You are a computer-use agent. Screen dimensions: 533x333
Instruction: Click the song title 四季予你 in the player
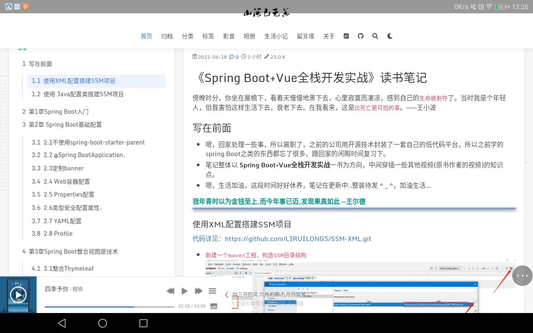coord(57,289)
